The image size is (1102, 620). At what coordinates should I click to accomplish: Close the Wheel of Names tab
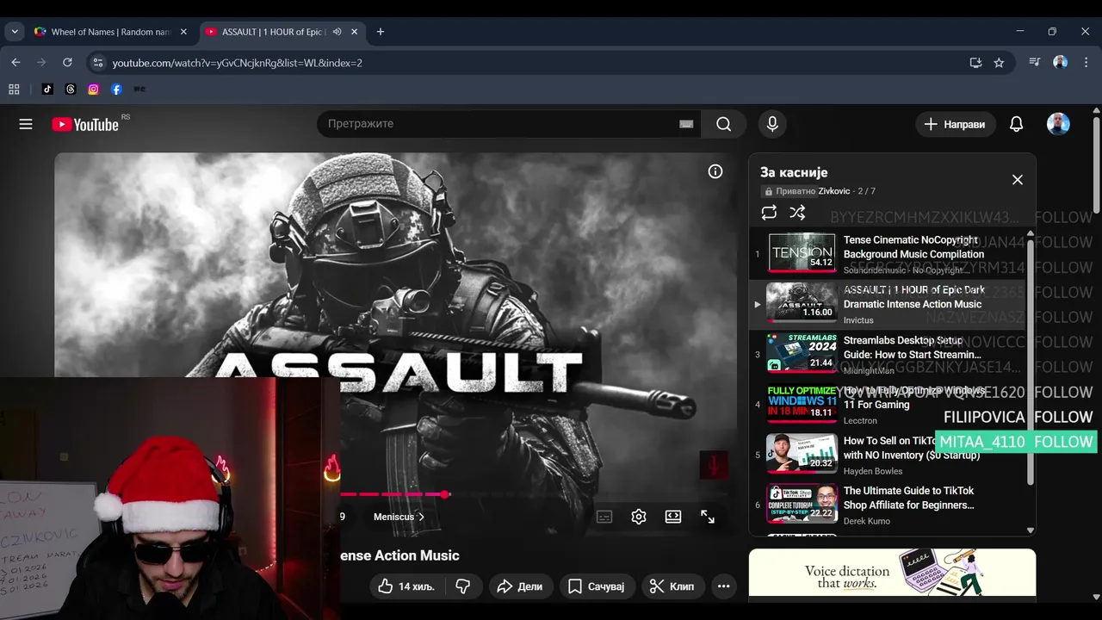coord(183,32)
